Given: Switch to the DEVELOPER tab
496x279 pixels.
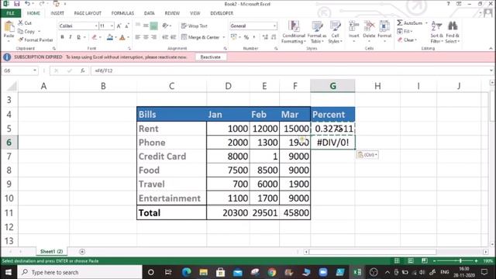Looking at the screenshot, I should pos(222,13).
